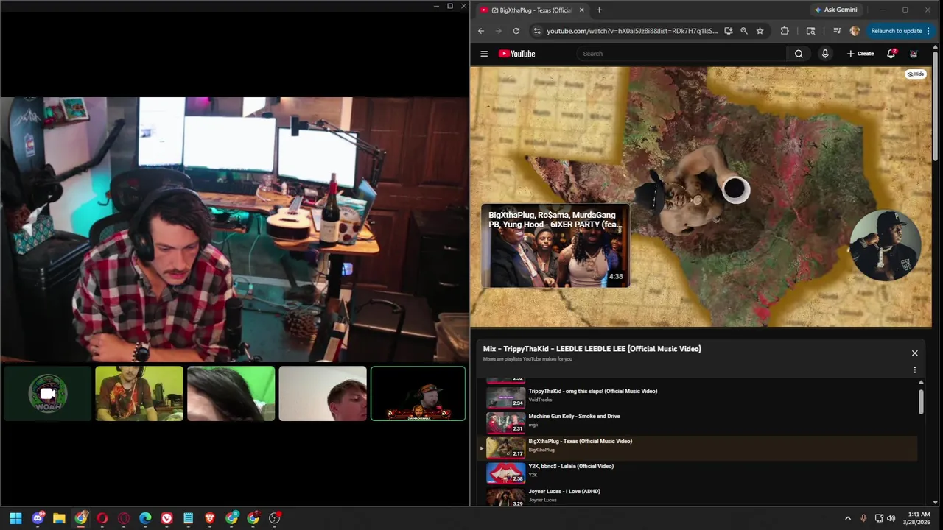This screenshot has width=943, height=530.
Task: Click the playlist scroll up arrow
Action: click(921, 383)
